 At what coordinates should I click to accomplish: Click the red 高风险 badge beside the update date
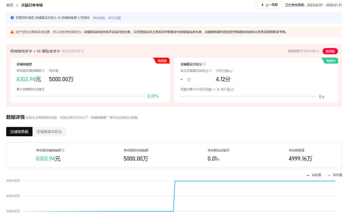coord(330,51)
